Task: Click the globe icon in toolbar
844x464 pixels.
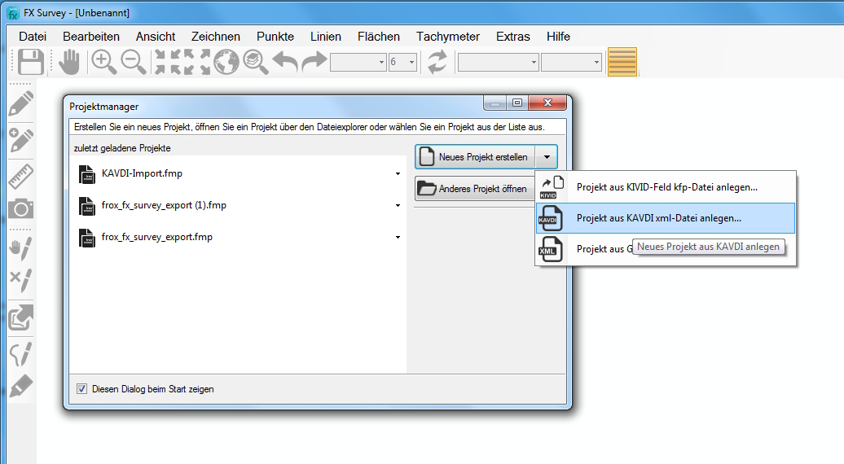Action: [x=226, y=63]
